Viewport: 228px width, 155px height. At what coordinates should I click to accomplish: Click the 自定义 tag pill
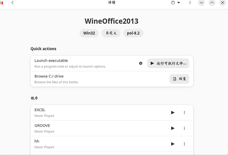pos(111,33)
